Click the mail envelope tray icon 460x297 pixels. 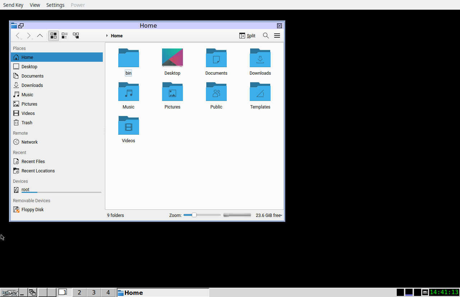click(425, 292)
